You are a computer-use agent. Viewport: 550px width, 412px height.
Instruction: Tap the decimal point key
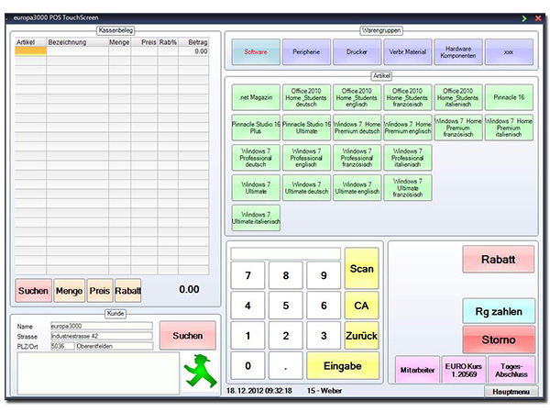pyautogui.click(x=285, y=366)
